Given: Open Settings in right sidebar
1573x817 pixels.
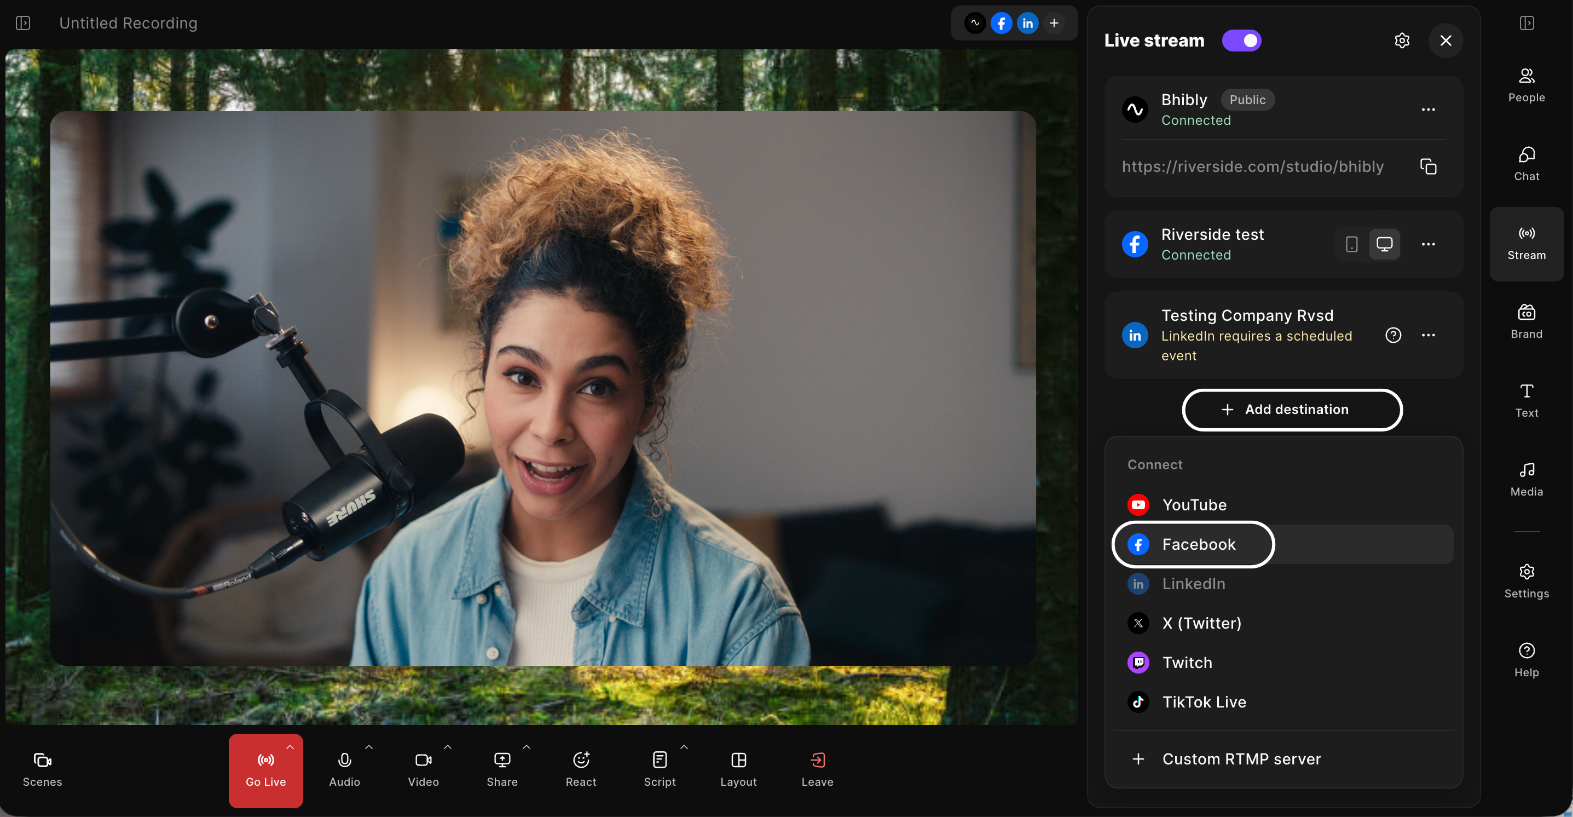Looking at the screenshot, I should tap(1526, 582).
